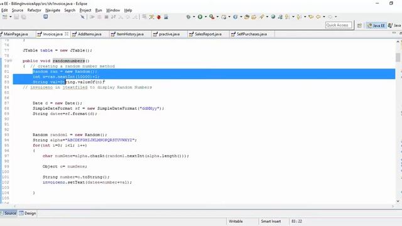Click the scroll down arrow of editor

[398, 201]
